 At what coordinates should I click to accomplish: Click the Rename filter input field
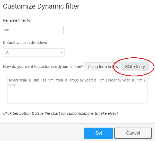33,30
